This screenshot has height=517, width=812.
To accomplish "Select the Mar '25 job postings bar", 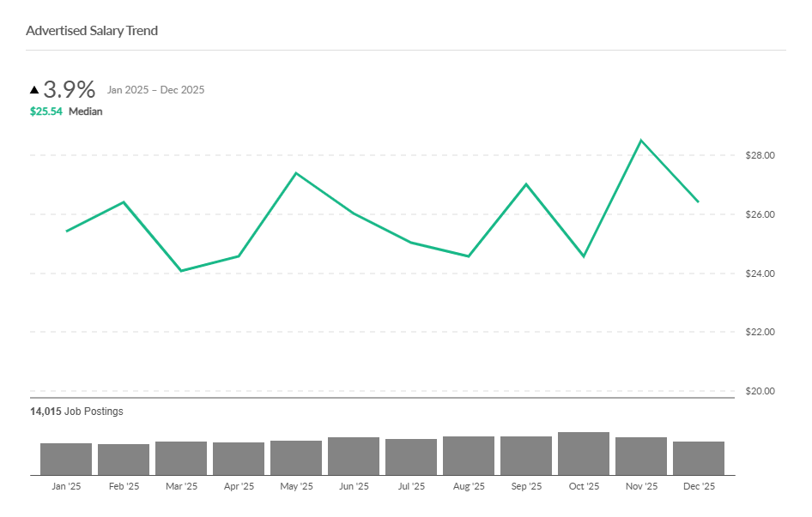I will tap(181, 458).
